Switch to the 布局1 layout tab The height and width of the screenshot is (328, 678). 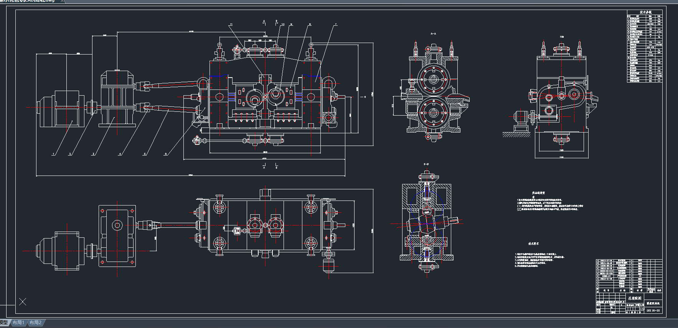(x=18, y=323)
